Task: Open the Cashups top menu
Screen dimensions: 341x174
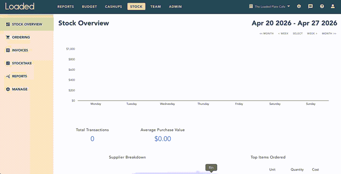Action: point(113,6)
